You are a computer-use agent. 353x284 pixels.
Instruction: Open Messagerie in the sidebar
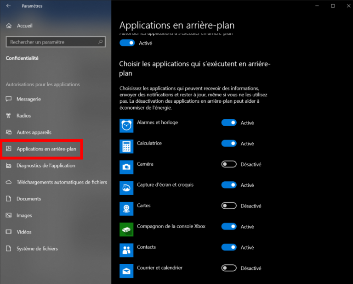28,99
